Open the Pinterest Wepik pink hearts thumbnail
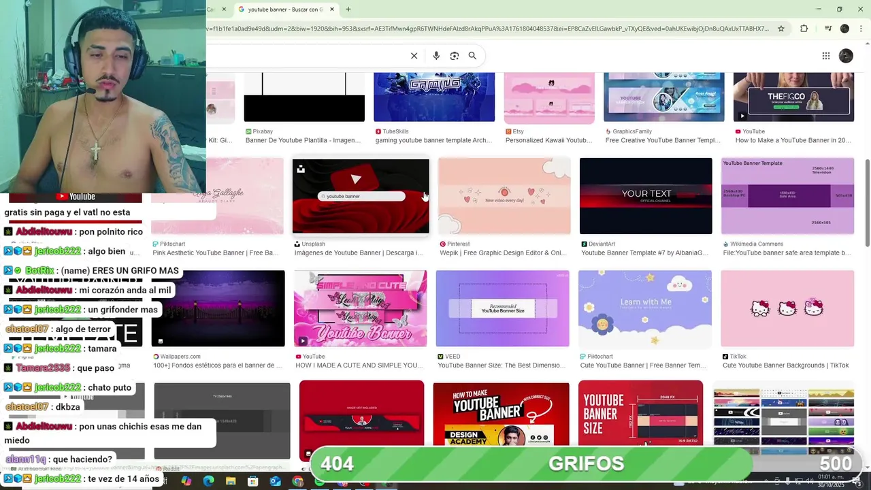 504,196
